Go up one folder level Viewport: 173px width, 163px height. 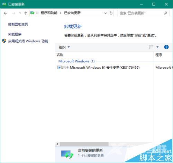(x=26, y=13)
